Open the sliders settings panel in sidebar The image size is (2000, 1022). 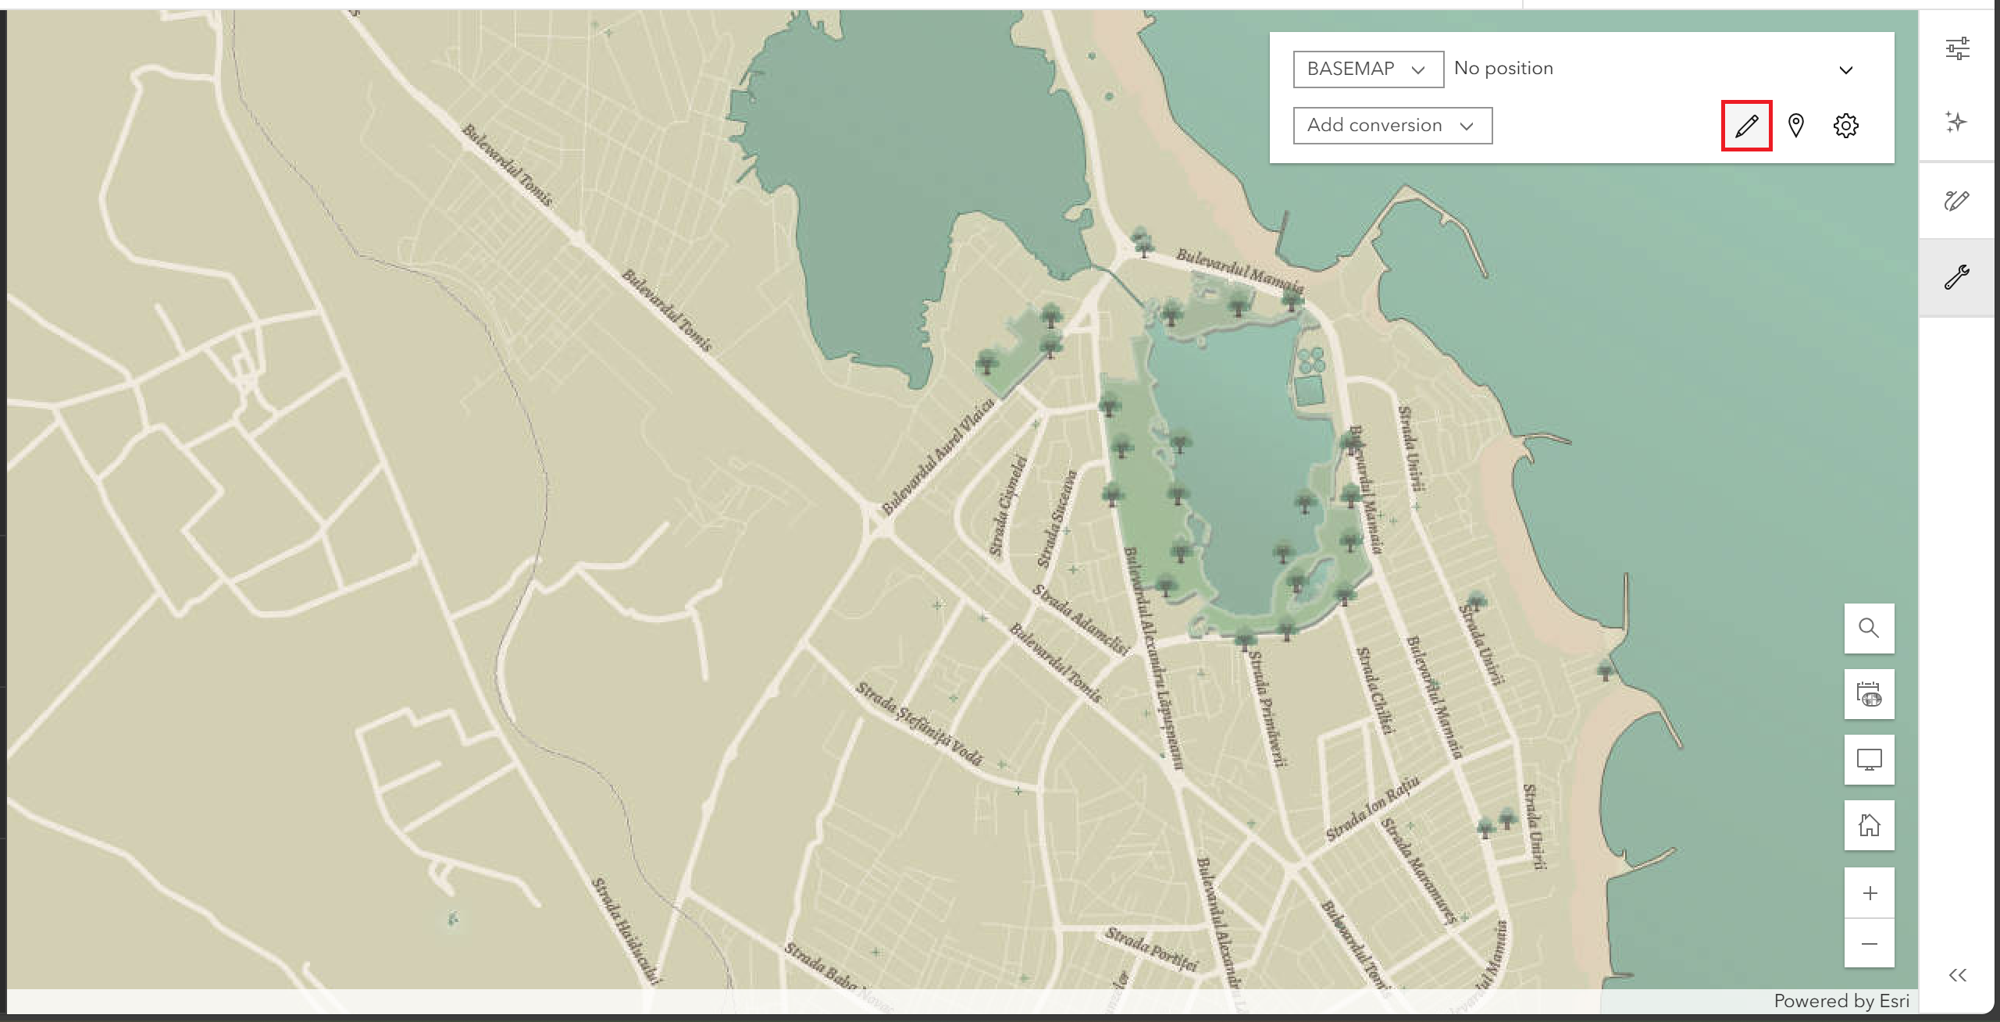[x=1957, y=49]
